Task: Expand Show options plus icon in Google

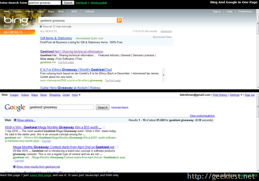Action: [15, 120]
